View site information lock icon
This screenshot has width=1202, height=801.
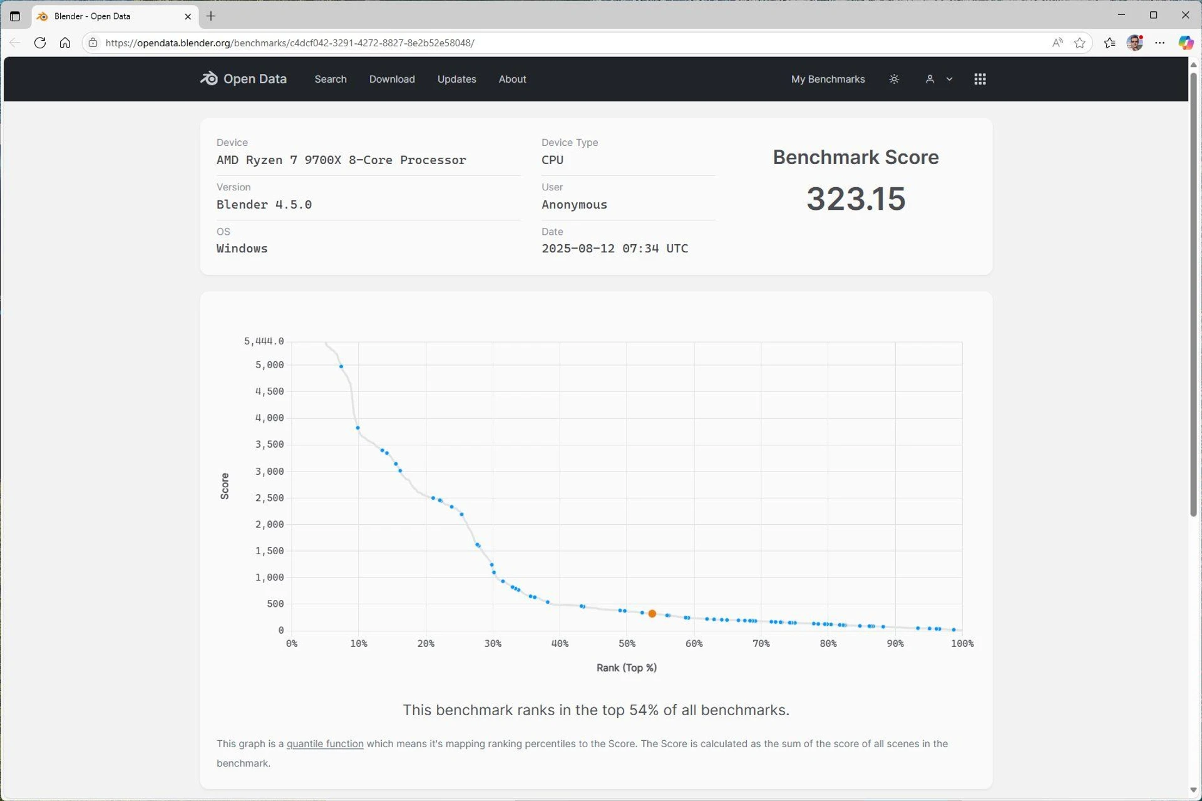(x=93, y=43)
